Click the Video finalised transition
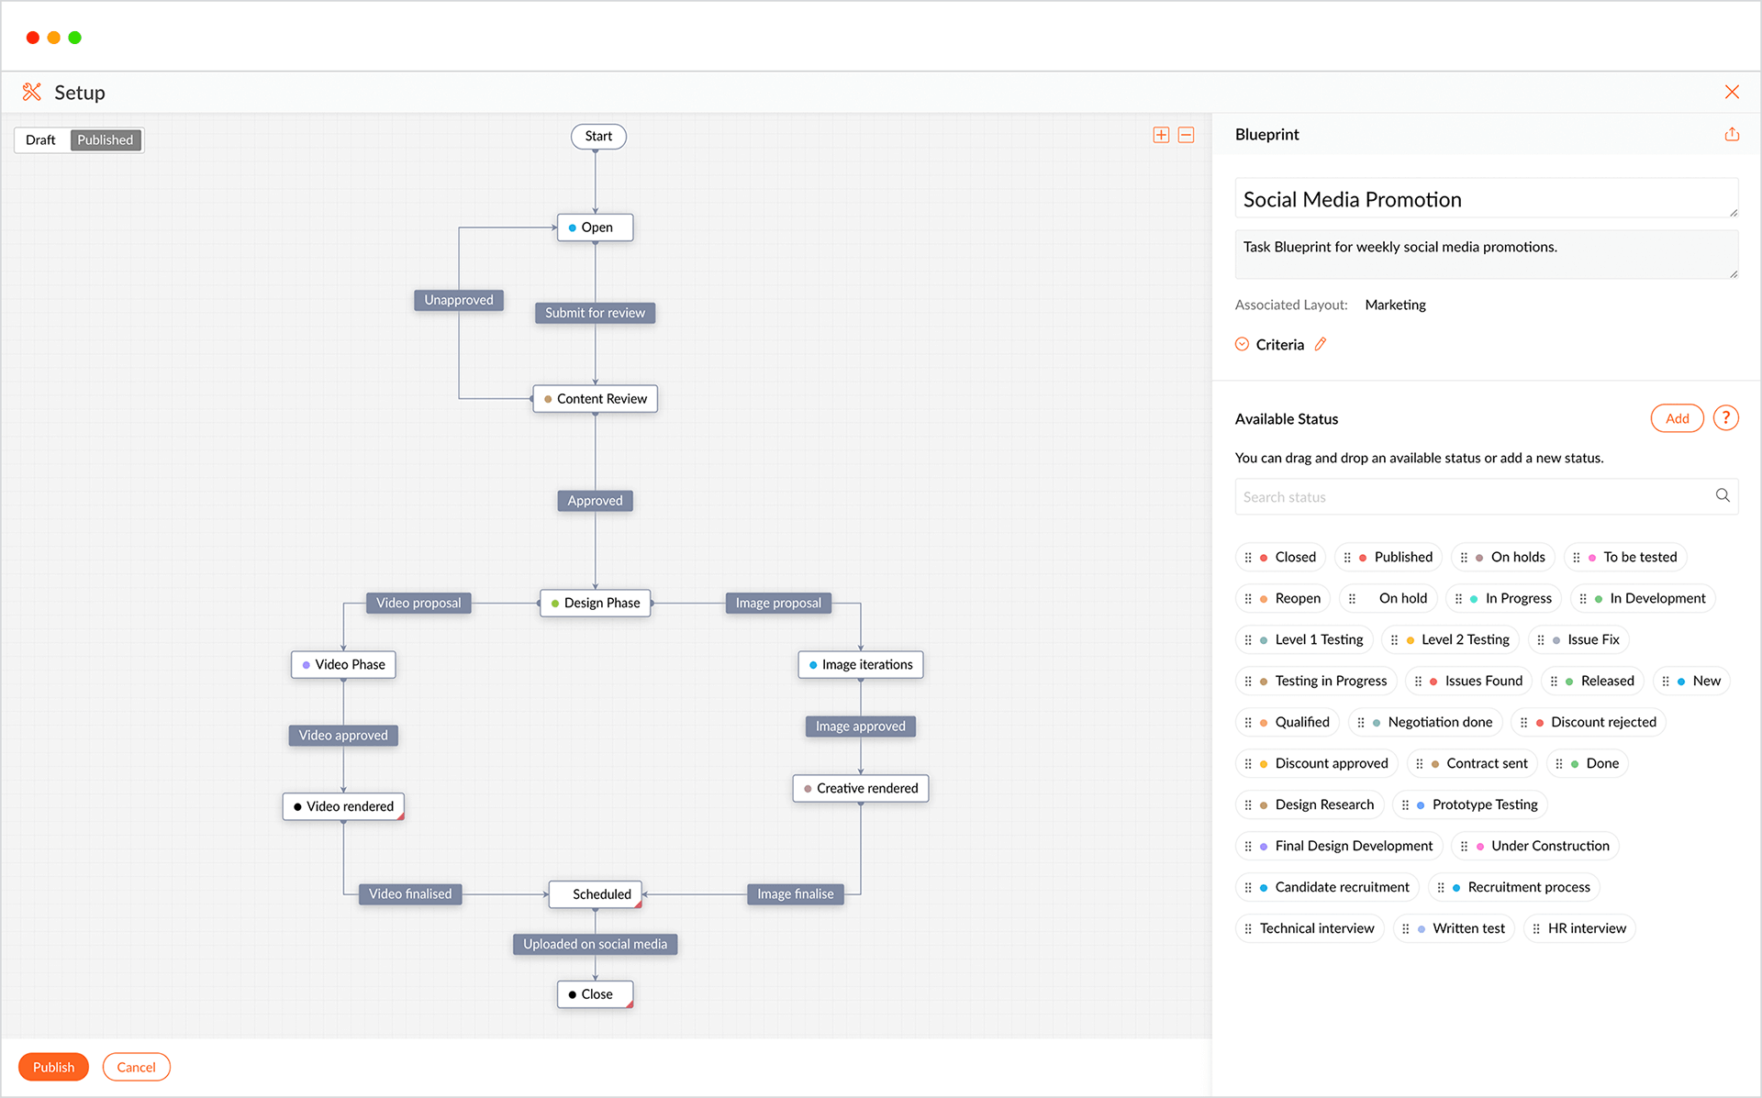This screenshot has height=1098, width=1762. [410, 894]
